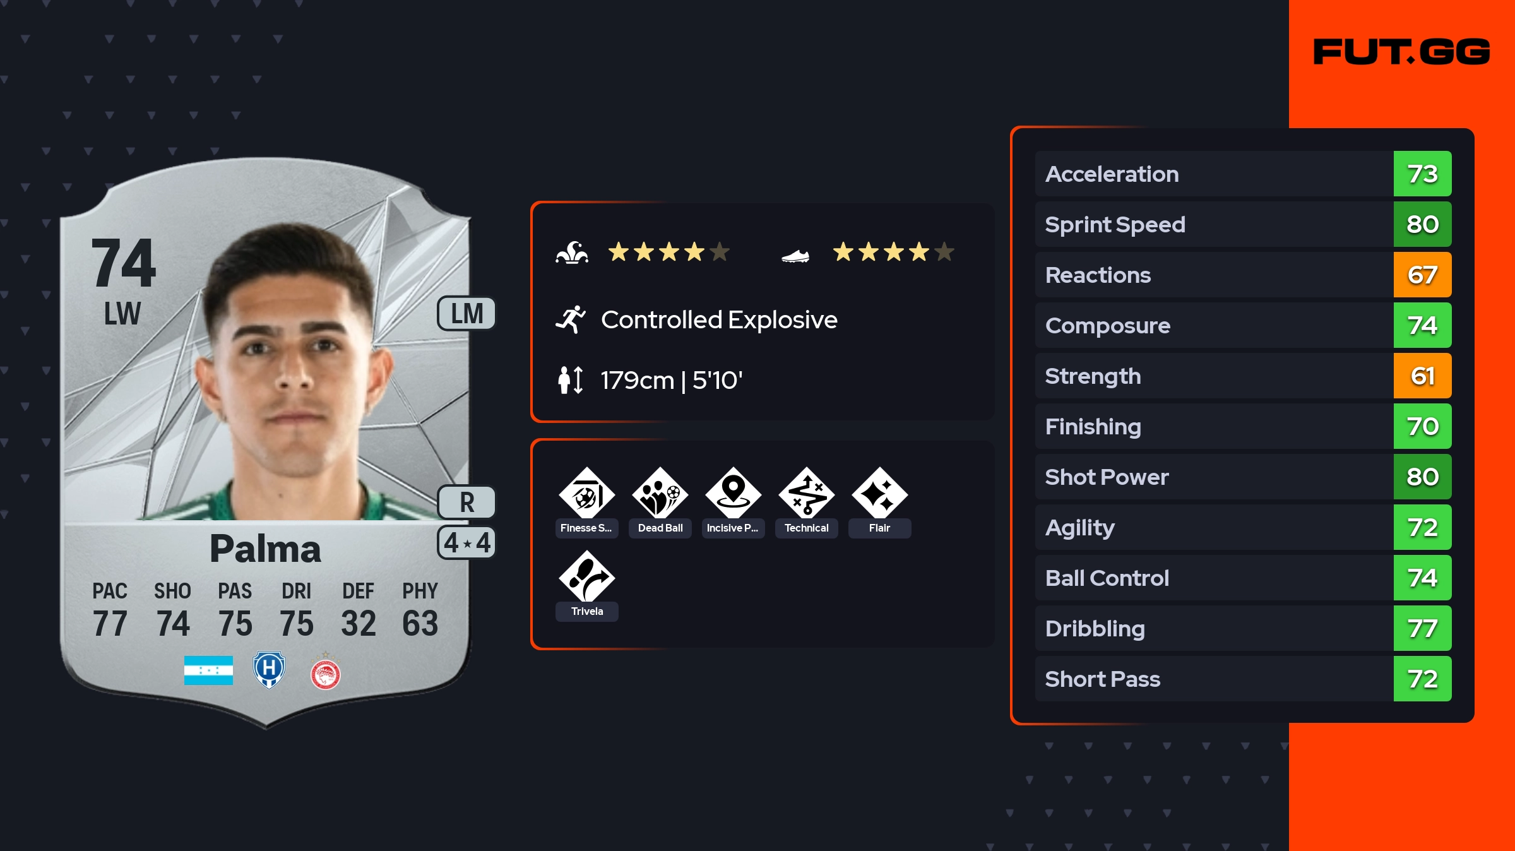Click the LM alternate position badge
This screenshot has width=1515, height=851.
[466, 314]
